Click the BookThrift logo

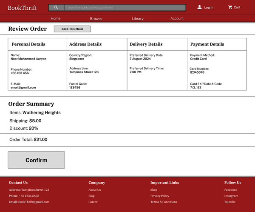click(22, 8)
